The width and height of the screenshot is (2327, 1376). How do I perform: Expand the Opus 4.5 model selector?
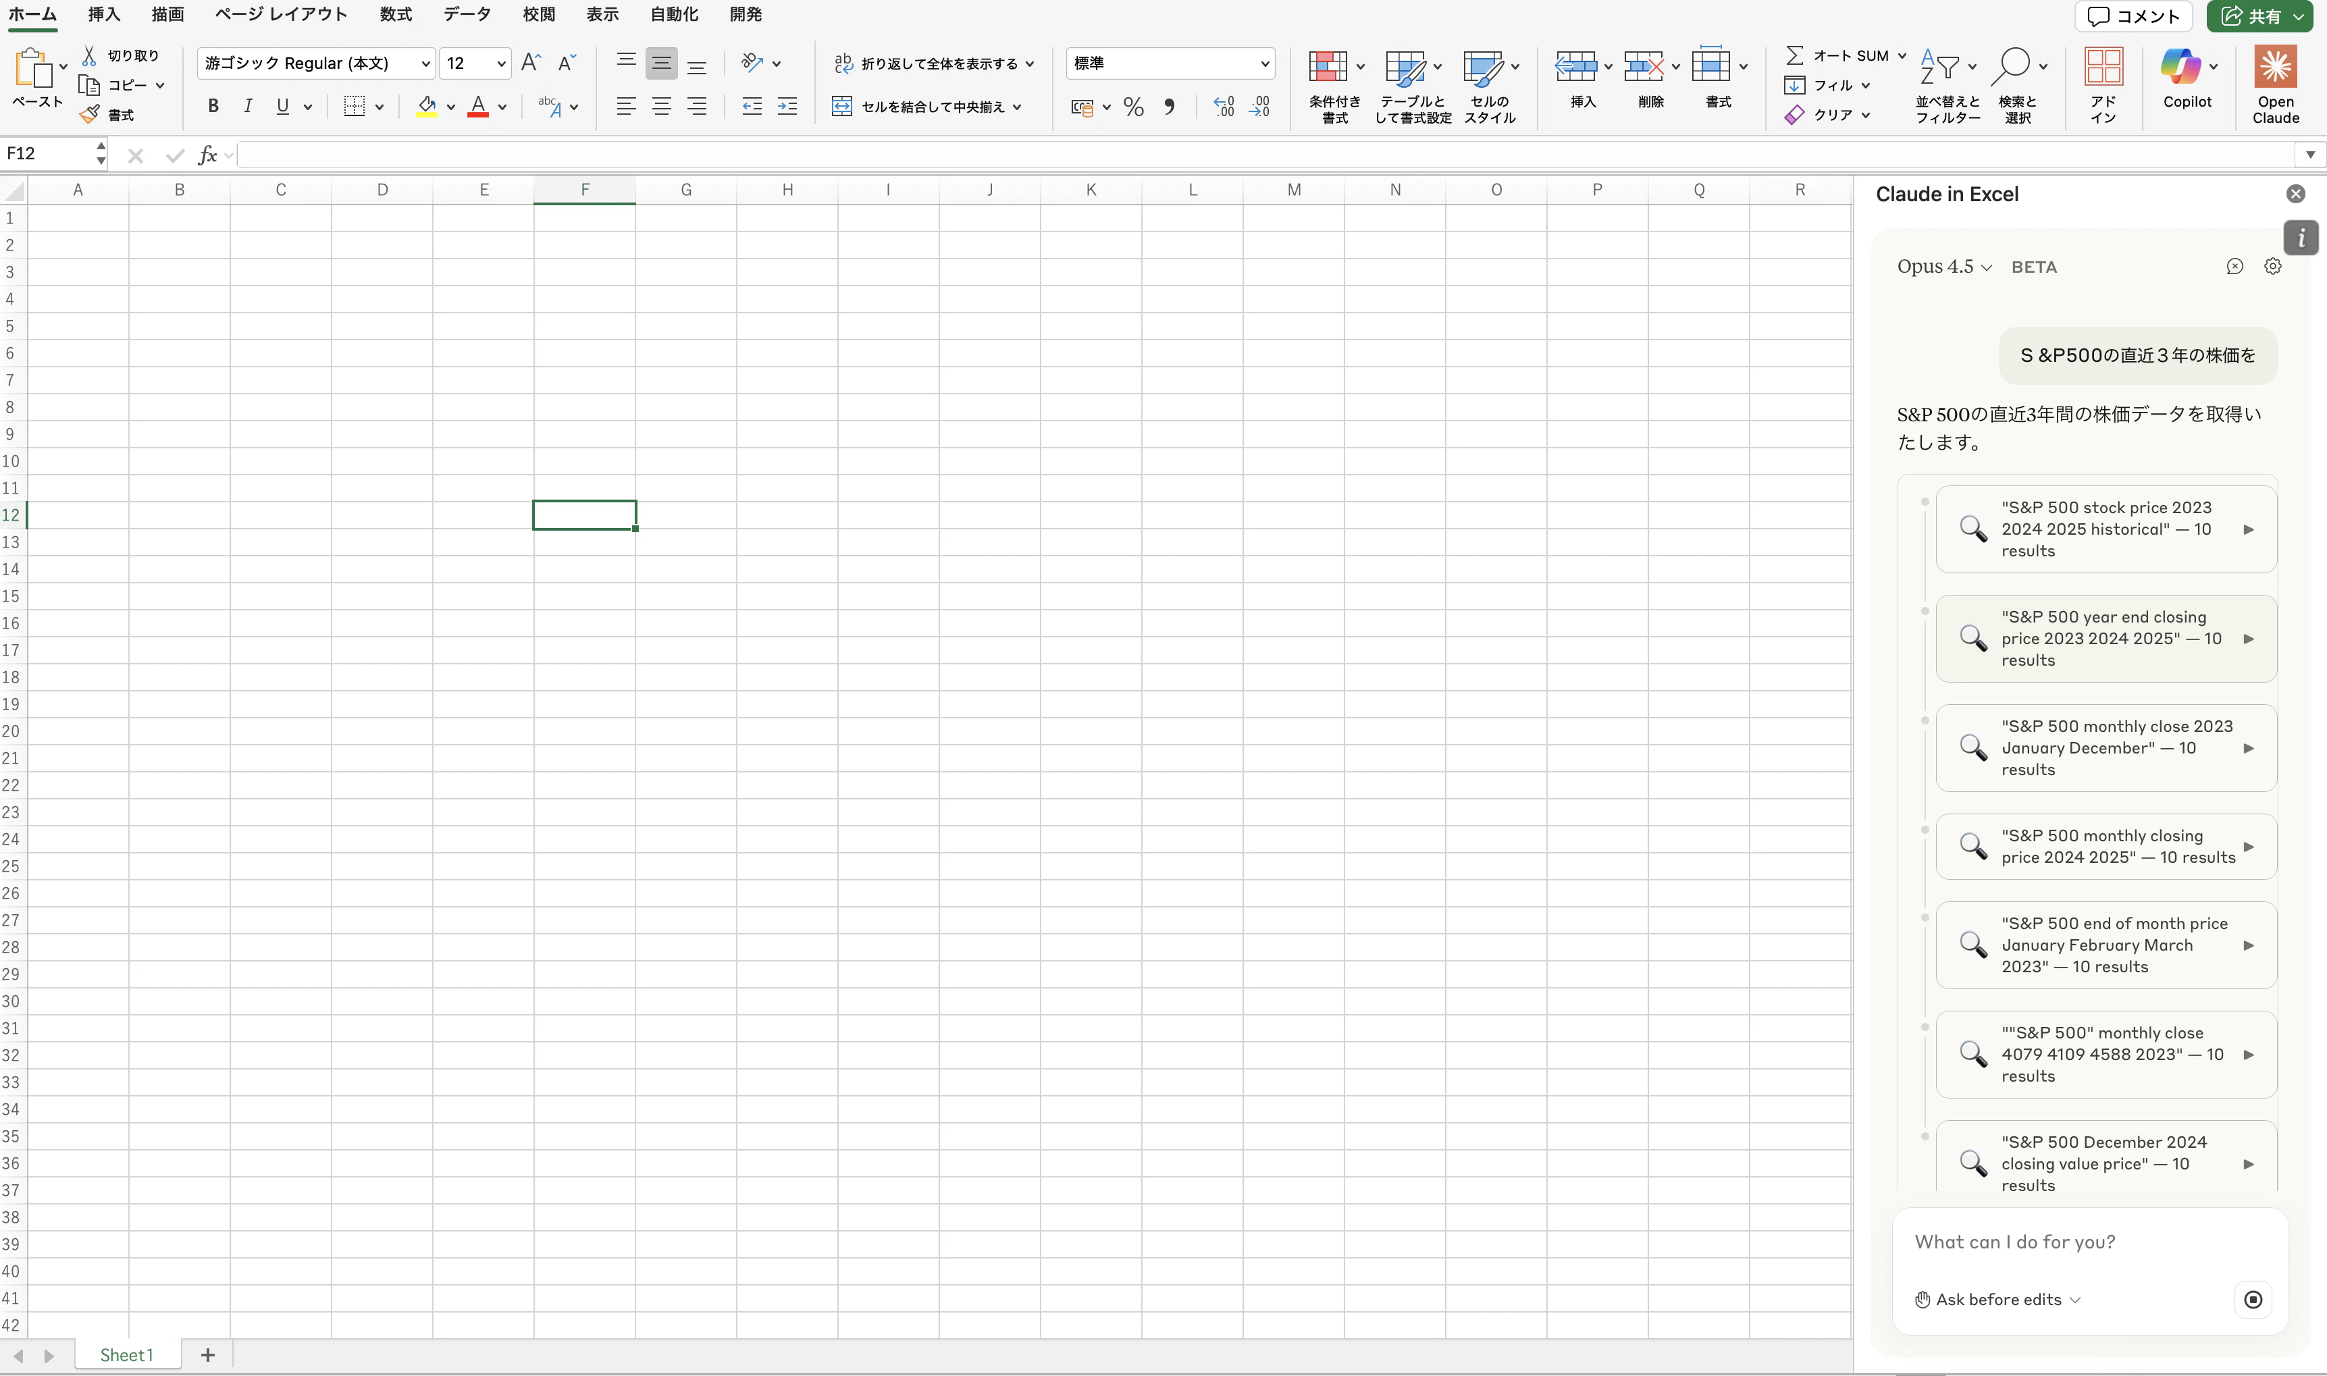click(x=1943, y=267)
